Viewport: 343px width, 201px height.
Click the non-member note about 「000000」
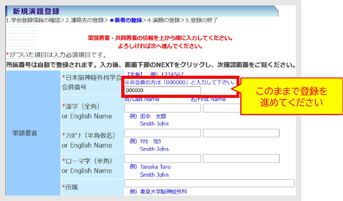[179, 82]
